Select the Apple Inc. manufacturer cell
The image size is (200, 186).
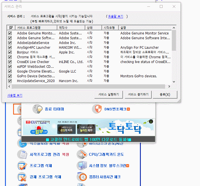point(66,52)
